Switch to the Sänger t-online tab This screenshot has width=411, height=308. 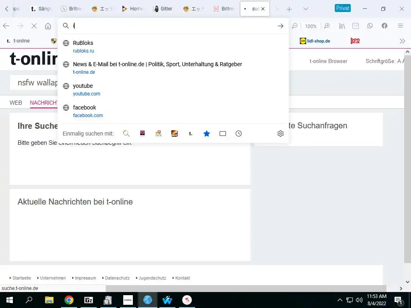41,9
